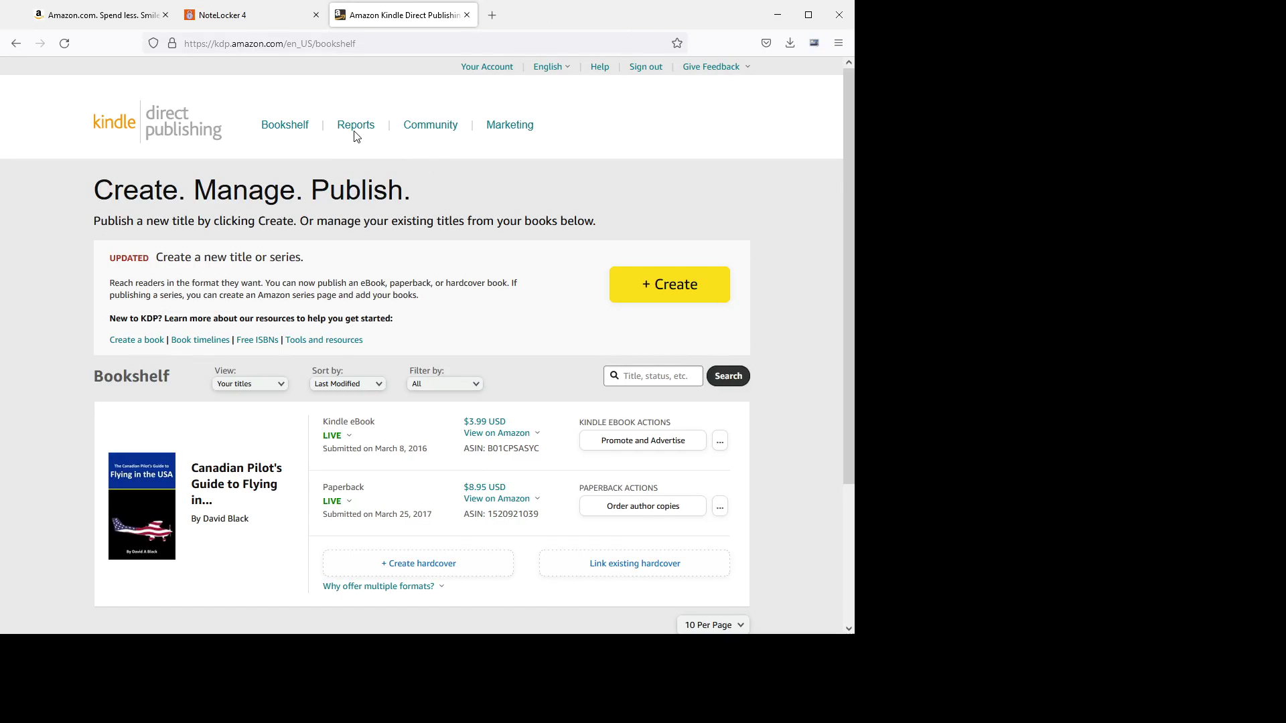The height and width of the screenshot is (723, 1286).
Task: Expand Paperback View on Amazon dropdown
Action: (502, 499)
